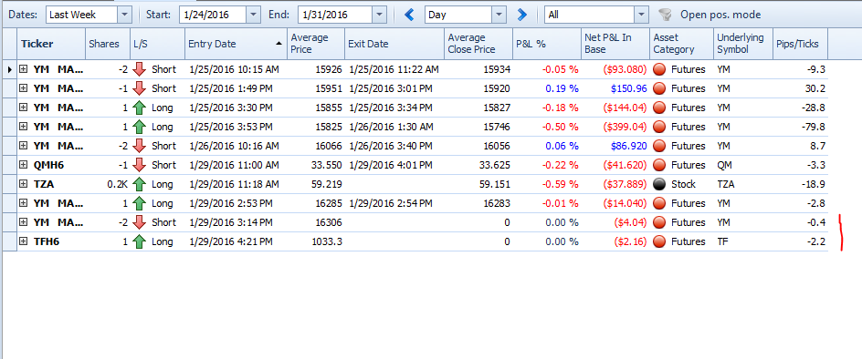The width and height of the screenshot is (862, 359).
Task: Click green Long arrow in 1/25/2016 3:30 PM row
Action: coord(140,108)
